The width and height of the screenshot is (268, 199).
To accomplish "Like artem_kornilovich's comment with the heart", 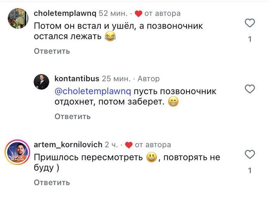I will (x=250, y=155).
